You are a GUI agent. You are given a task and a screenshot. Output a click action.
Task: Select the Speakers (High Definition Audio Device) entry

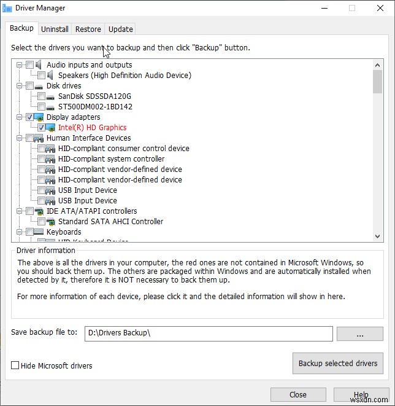point(125,75)
